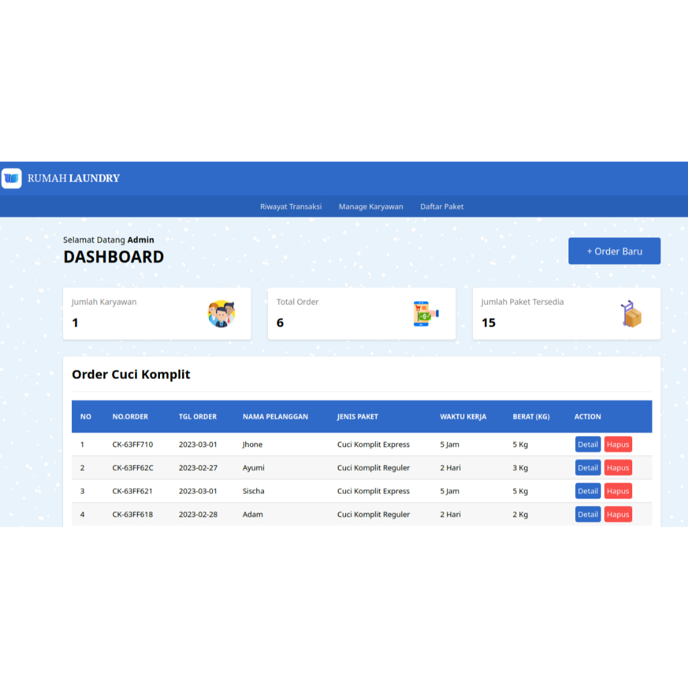Click the WAKTU KERJA column header
The height and width of the screenshot is (688, 688).
click(463, 417)
